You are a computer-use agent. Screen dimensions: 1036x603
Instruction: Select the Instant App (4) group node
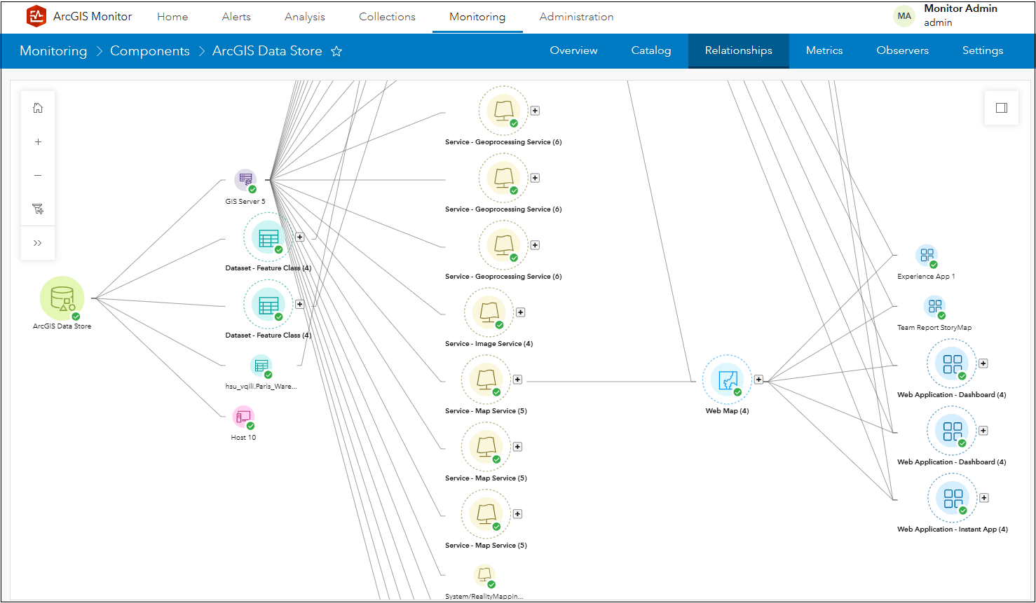(953, 498)
